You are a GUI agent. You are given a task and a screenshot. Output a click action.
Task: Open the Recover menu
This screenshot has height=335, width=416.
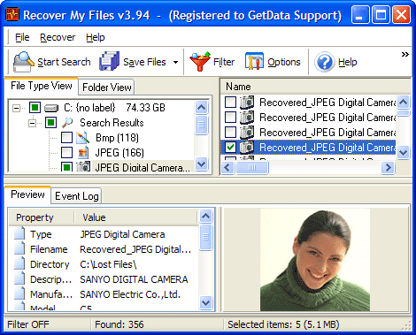click(58, 37)
